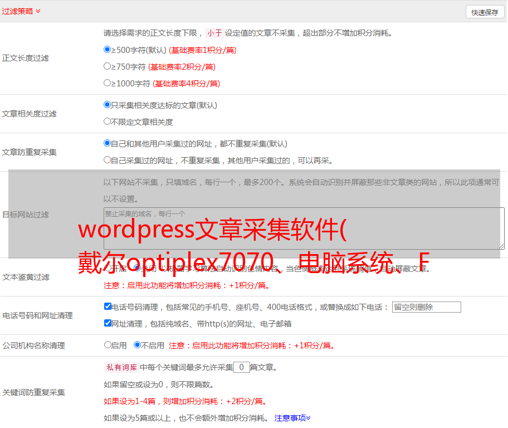
Task: Click the 留空则删除 replacement phone field
Action: pos(426,307)
